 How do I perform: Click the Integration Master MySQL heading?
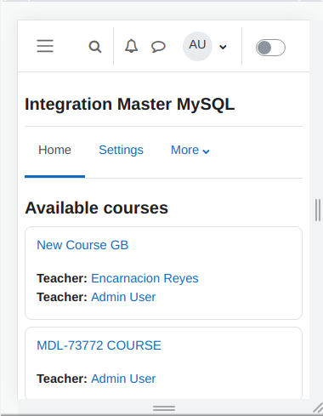pos(130,104)
